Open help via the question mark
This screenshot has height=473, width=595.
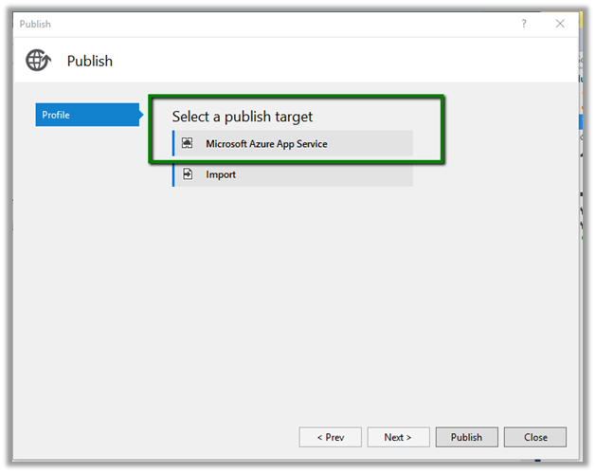click(524, 24)
